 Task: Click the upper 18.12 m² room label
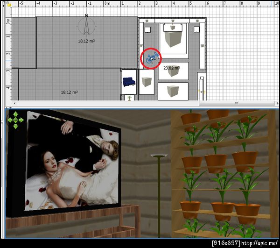point(86,41)
